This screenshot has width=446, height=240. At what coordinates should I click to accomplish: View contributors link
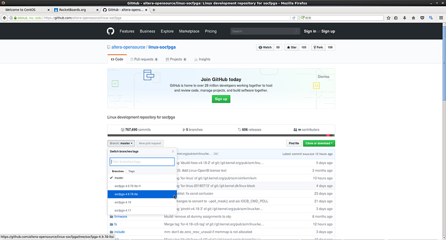coord(306,130)
